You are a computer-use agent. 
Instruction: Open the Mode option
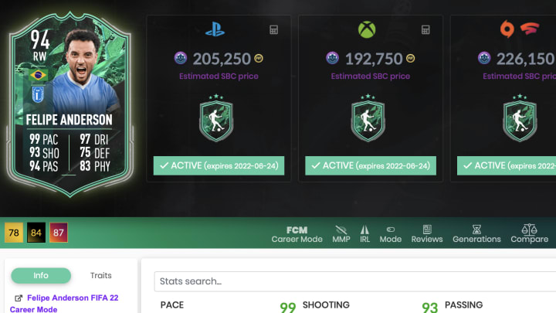click(x=391, y=235)
